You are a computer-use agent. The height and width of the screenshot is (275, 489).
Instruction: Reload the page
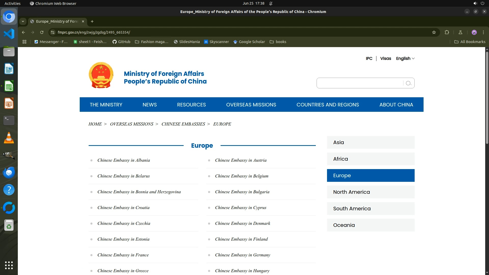[42, 32]
